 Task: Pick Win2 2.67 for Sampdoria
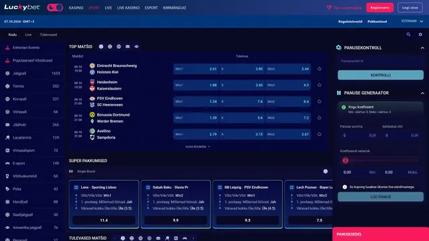click(288, 134)
